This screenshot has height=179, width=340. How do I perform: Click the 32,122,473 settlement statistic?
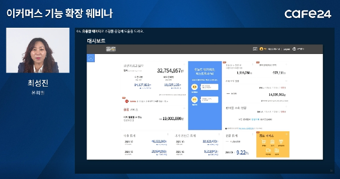(x=210, y=142)
